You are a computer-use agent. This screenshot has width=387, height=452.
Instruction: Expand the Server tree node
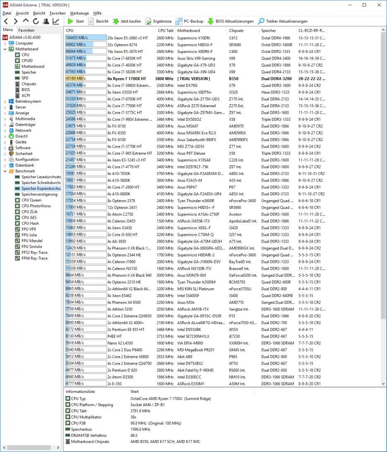[5, 107]
